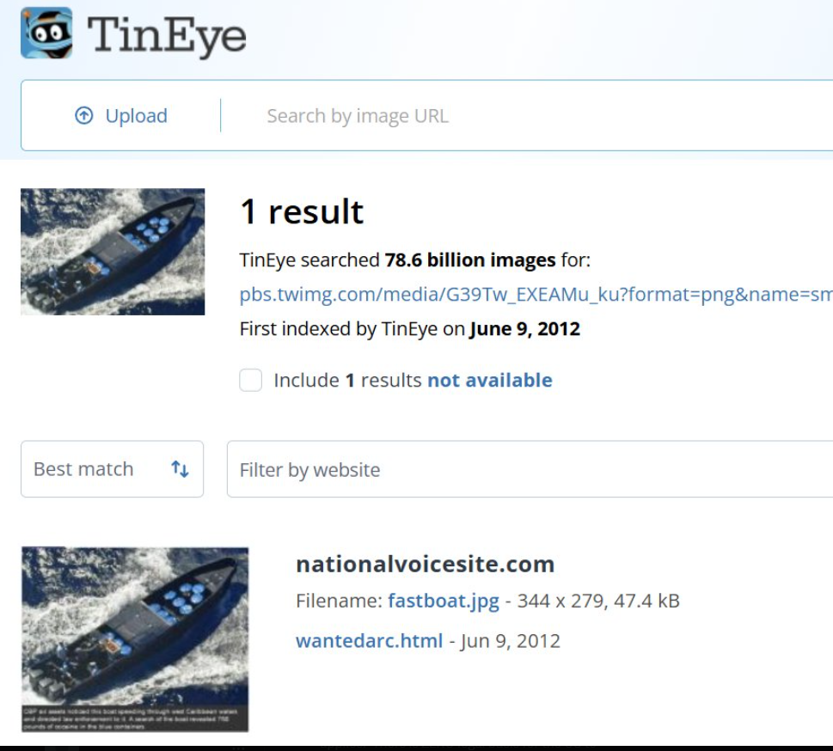Click the Upload label
Image resolution: width=833 pixels, height=751 pixels.
[137, 116]
